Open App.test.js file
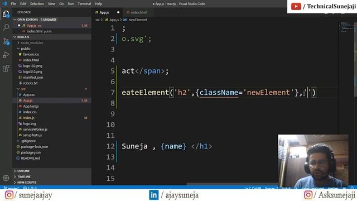 (31, 106)
